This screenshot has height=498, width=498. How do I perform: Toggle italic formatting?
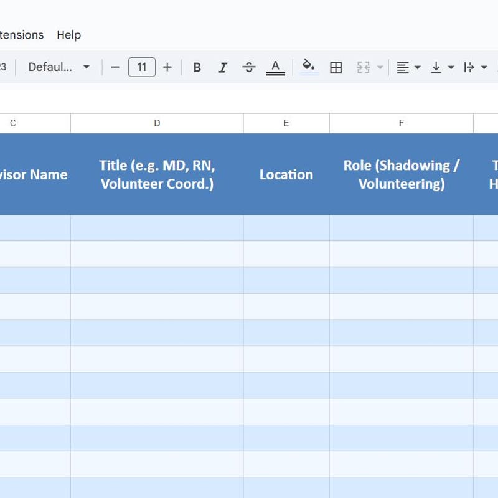click(223, 67)
